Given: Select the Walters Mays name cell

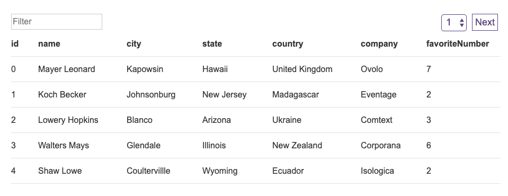Looking at the screenshot, I should point(64,146).
